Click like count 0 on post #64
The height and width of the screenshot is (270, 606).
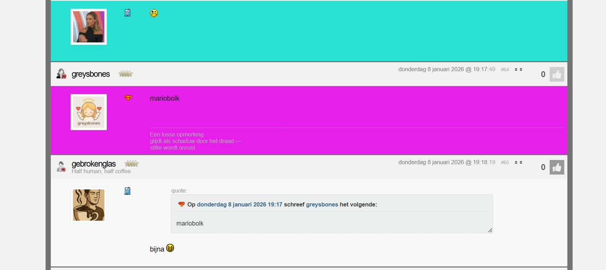pos(543,74)
